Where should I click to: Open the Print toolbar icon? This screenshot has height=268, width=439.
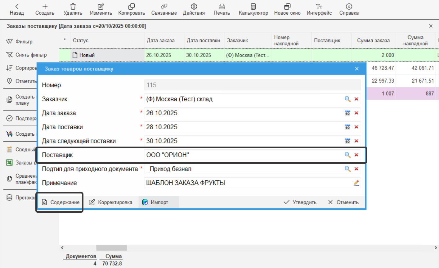click(222, 7)
